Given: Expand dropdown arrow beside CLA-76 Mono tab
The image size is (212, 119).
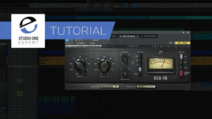Looking at the screenshot, I should [137, 36].
